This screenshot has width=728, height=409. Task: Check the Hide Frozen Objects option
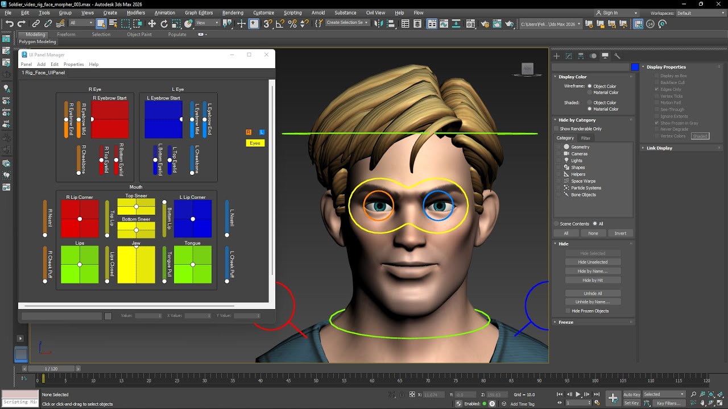[568, 311]
